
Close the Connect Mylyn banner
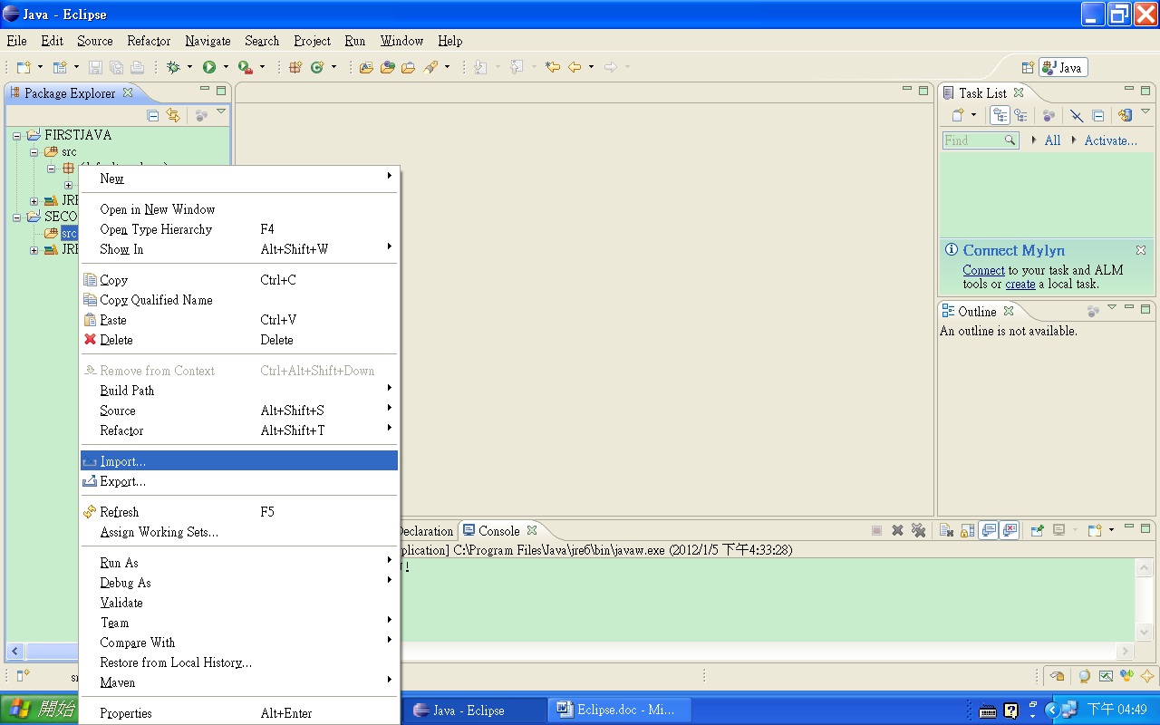(1141, 250)
